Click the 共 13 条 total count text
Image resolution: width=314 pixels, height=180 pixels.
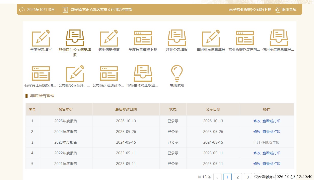204,177
